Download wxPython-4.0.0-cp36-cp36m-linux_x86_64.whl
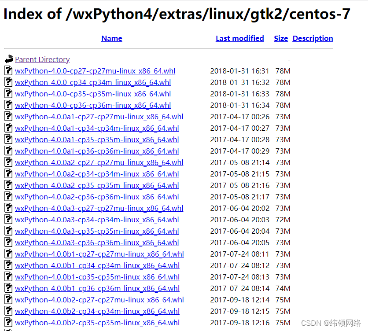 (93, 105)
